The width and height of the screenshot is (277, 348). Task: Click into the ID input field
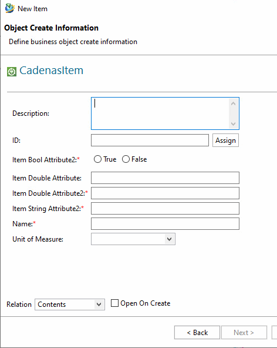click(150, 140)
